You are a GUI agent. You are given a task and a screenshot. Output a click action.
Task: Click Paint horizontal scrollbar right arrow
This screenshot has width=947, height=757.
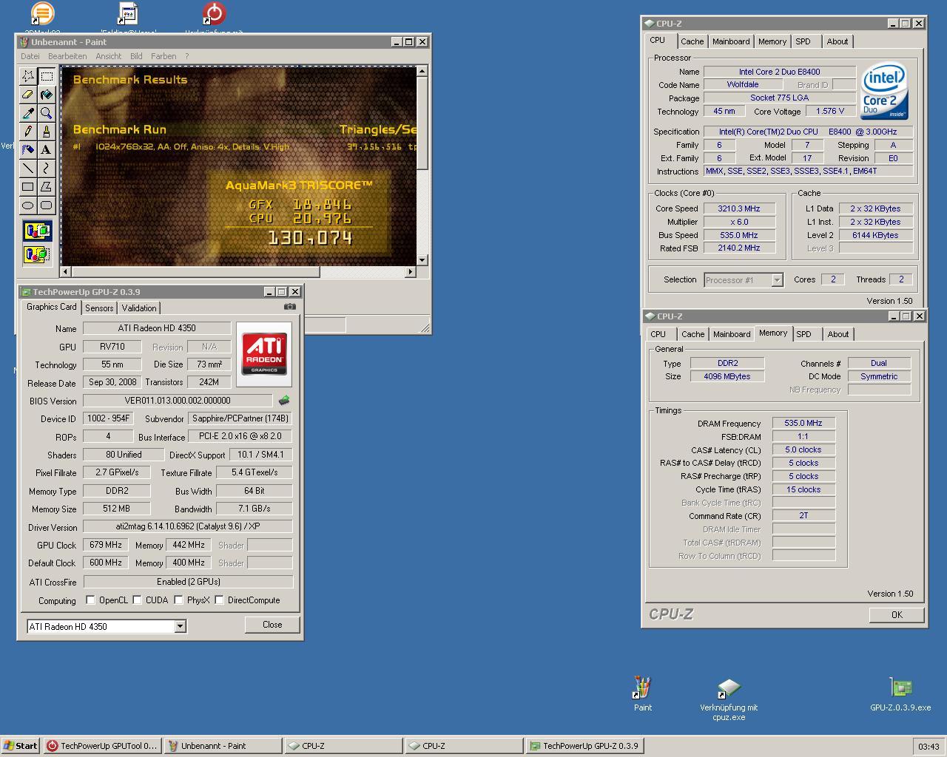click(x=411, y=272)
